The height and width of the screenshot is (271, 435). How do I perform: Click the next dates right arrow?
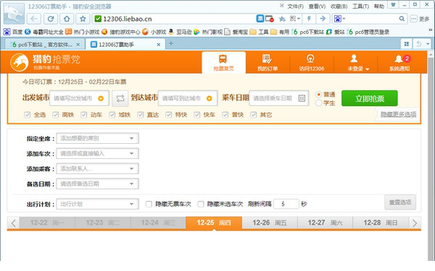[x=415, y=223]
